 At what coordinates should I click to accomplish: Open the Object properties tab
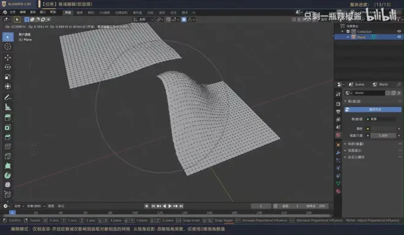coord(339,144)
